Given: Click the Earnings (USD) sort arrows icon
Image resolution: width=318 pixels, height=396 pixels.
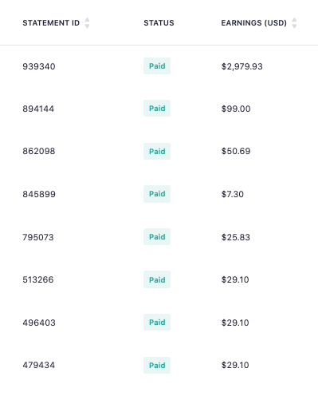Looking at the screenshot, I should [x=294, y=23].
